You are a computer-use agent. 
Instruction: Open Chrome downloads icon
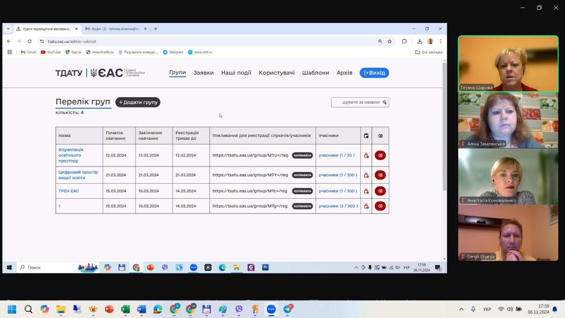click(x=420, y=42)
